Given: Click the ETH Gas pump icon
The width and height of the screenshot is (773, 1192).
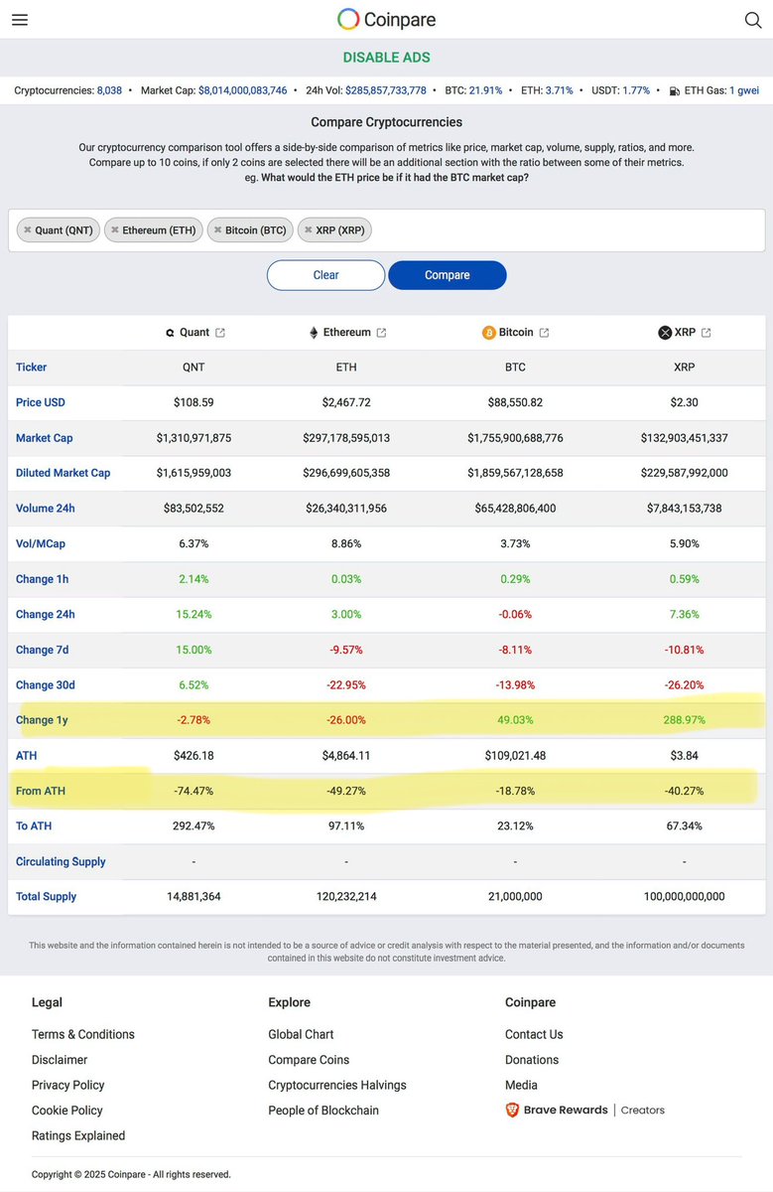Looking at the screenshot, I should pyautogui.click(x=675, y=90).
